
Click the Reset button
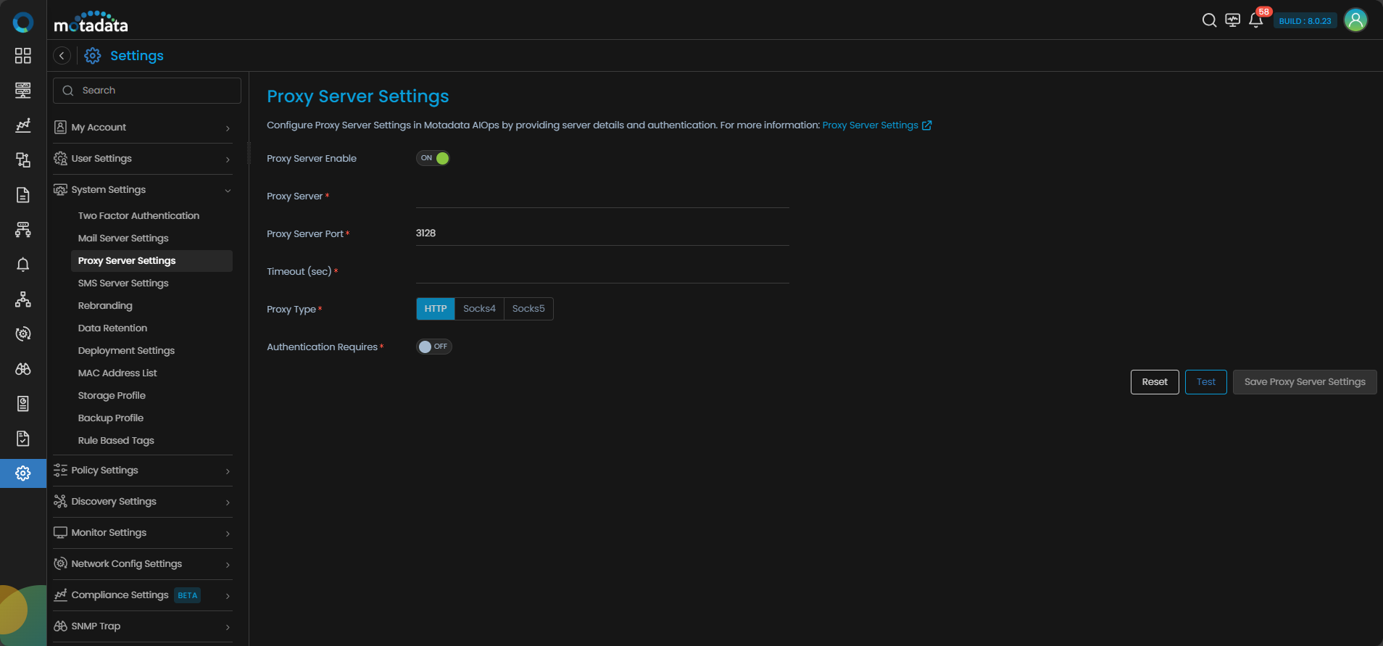tap(1155, 382)
